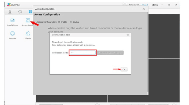Image resolution: width=189 pixels, height=105 pixels.
Task: Switch to the apps grid tab
Action: pyautogui.click(x=30, y=12)
